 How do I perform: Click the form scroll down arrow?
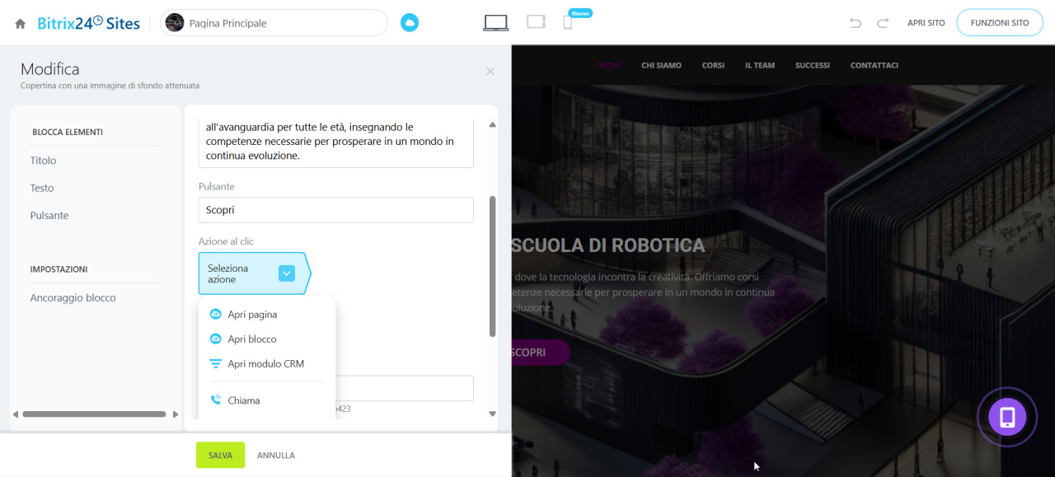[493, 414]
